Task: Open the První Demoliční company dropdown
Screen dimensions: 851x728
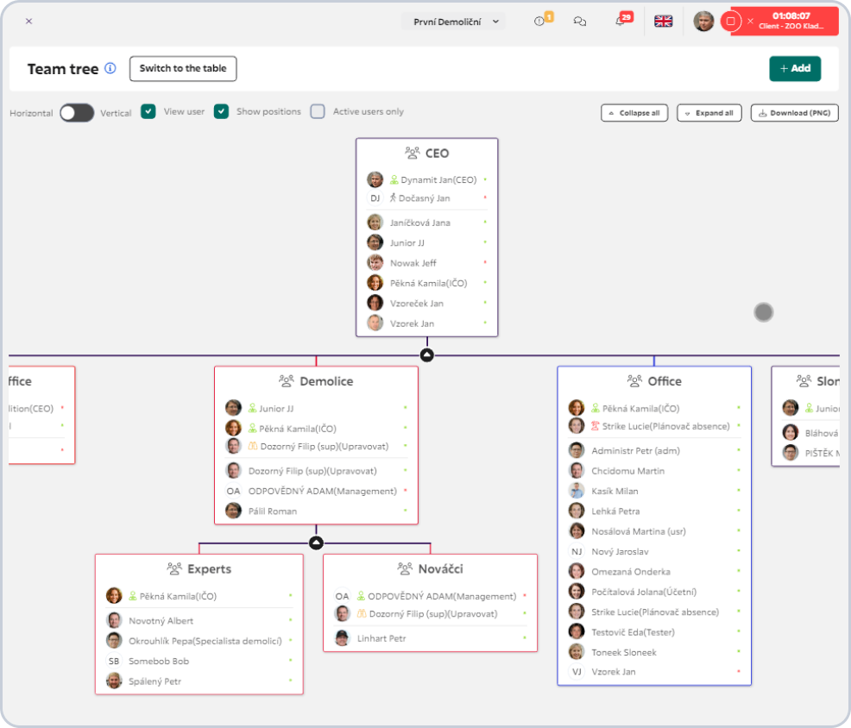Action: (453, 22)
